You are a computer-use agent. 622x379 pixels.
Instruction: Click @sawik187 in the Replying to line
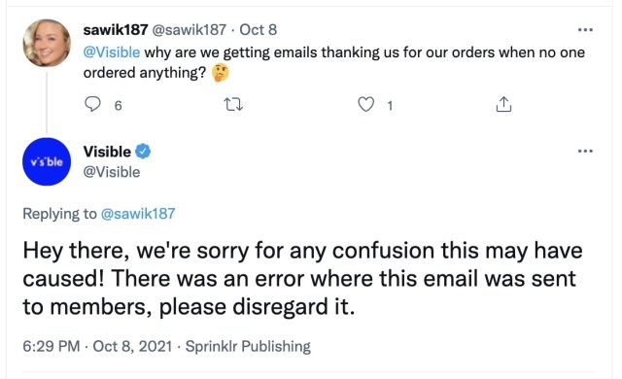pos(138,214)
